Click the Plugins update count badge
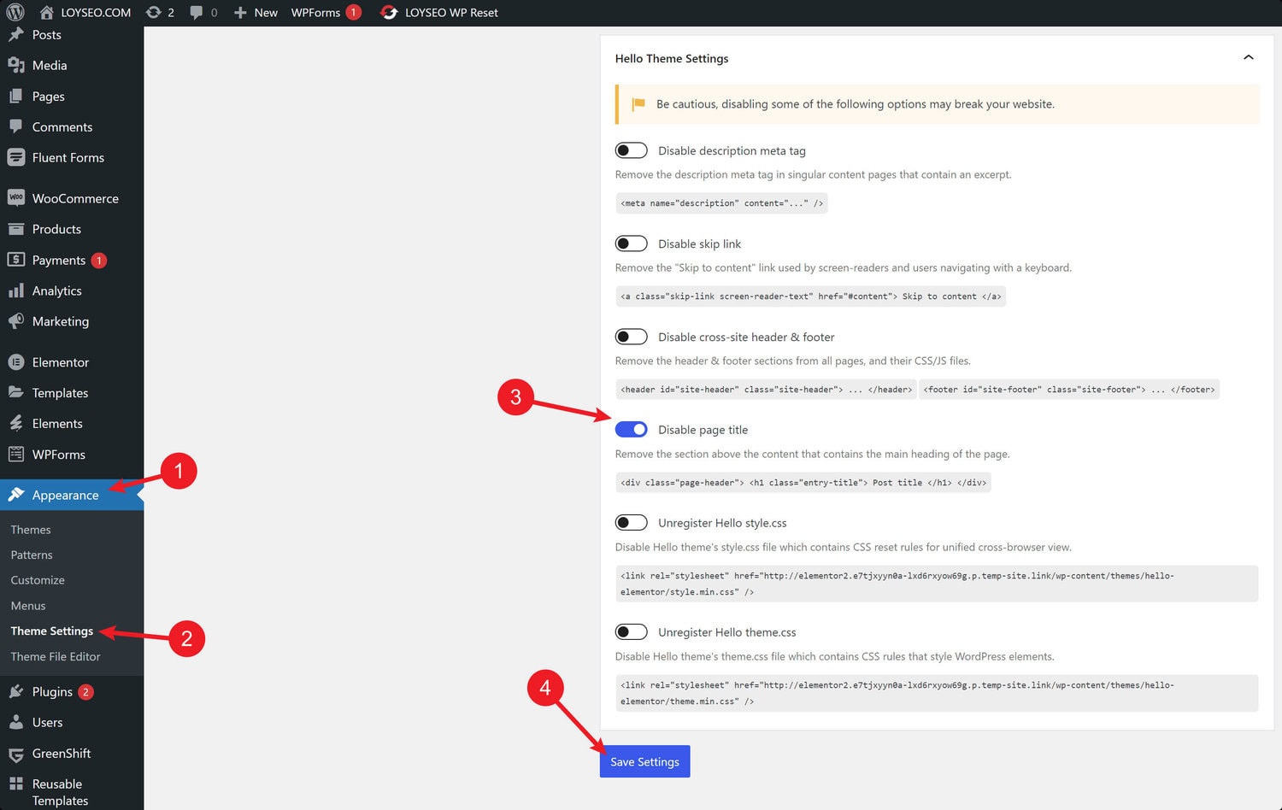This screenshot has height=810, width=1282. click(x=85, y=692)
